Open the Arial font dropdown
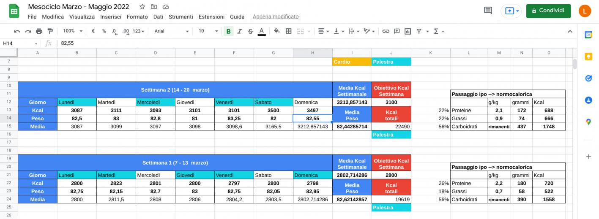 pyautogui.click(x=172, y=31)
